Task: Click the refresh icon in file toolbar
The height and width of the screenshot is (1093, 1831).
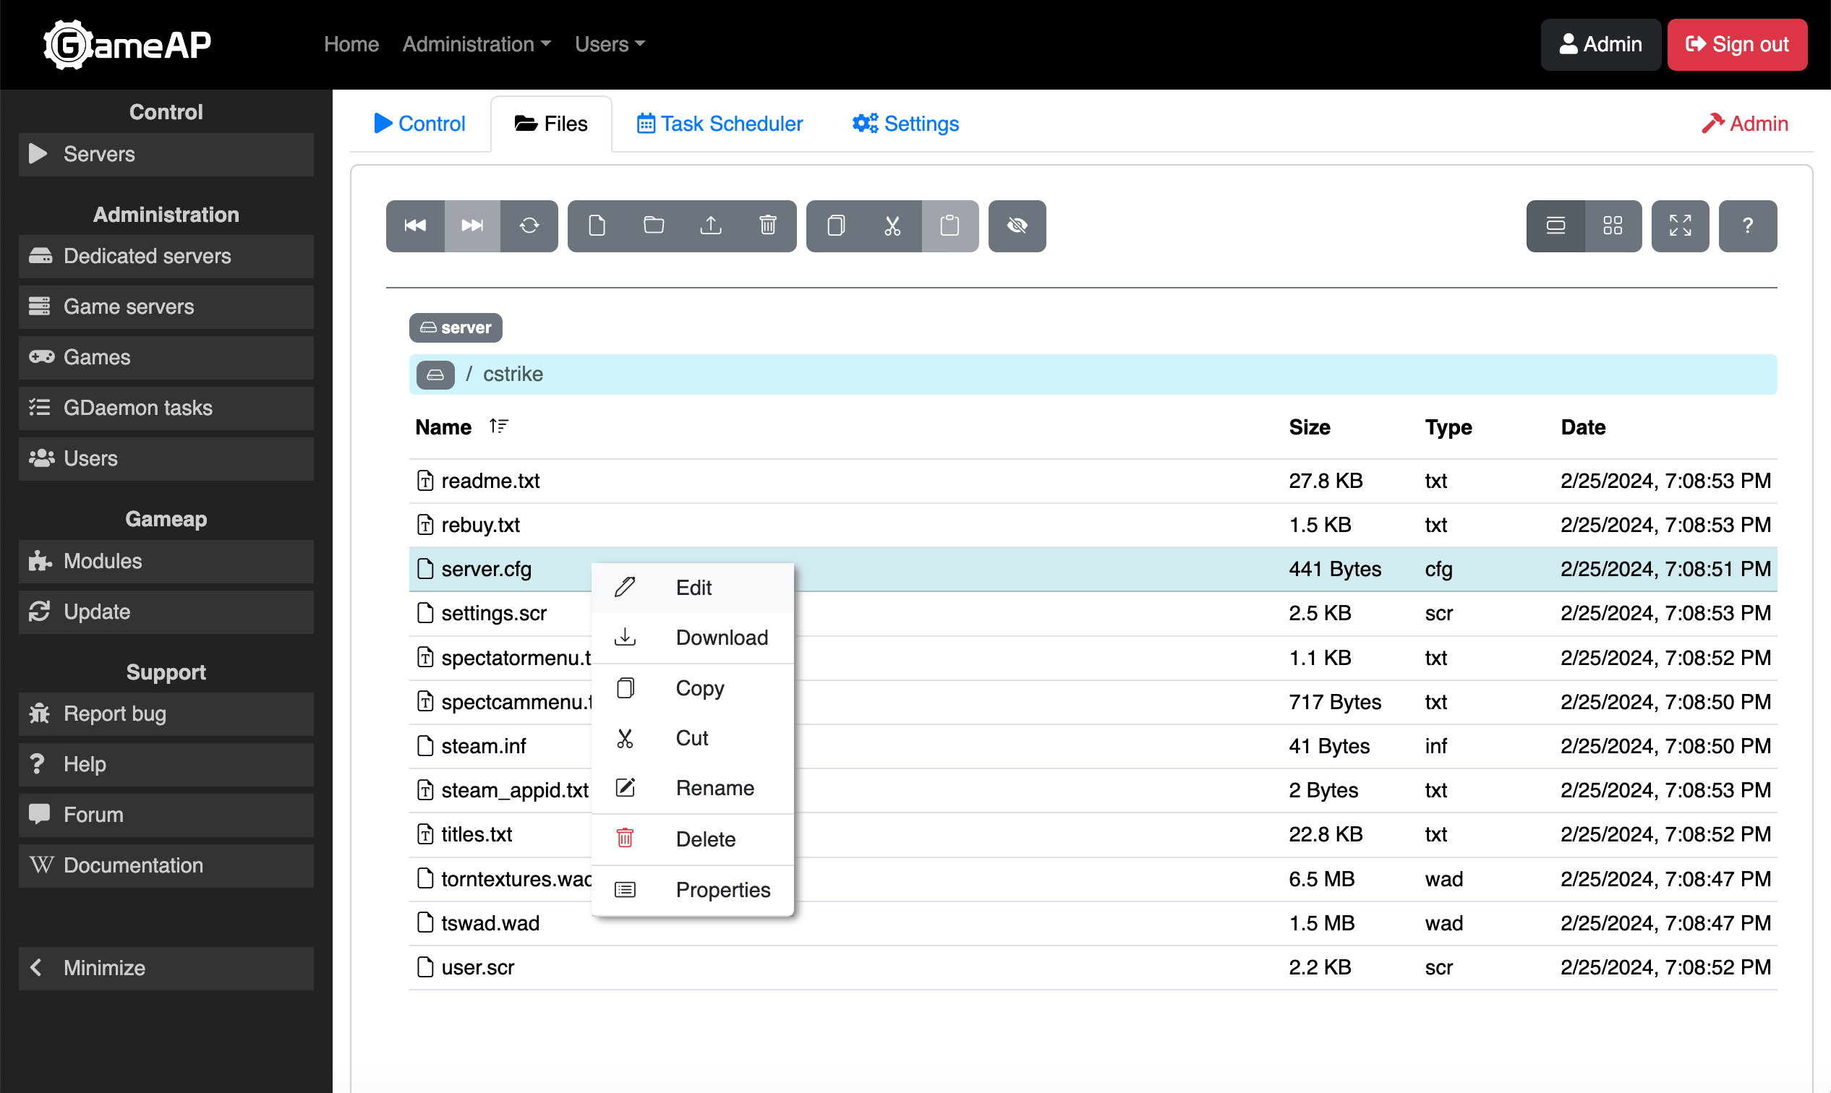Action: click(529, 226)
